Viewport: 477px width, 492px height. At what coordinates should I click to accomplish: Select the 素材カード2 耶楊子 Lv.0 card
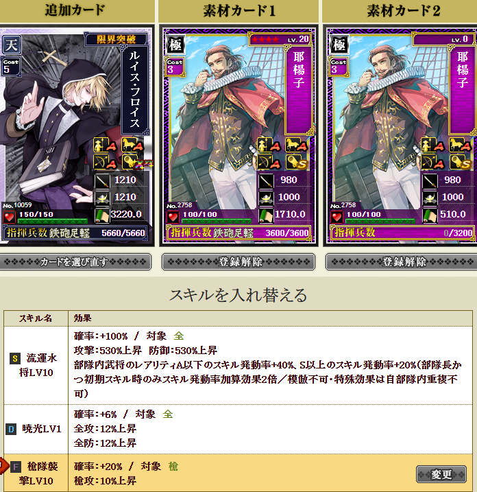coord(401,136)
